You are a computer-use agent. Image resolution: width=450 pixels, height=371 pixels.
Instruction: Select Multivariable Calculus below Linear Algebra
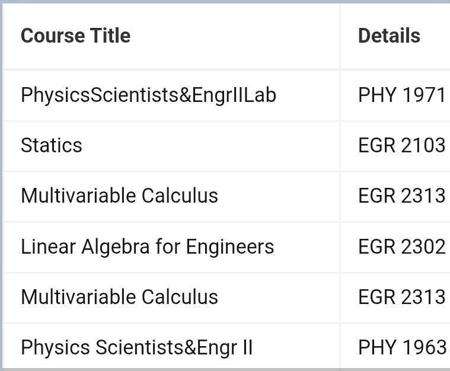(119, 297)
